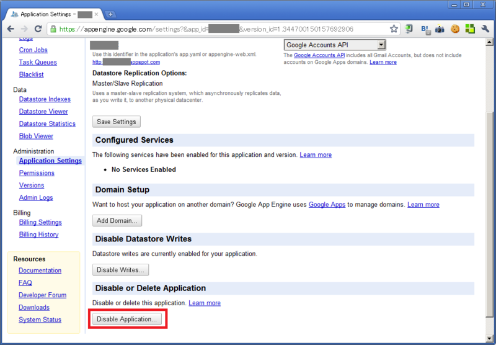
Task: Click the Google Accounts API text link
Action: click(319, 55)
